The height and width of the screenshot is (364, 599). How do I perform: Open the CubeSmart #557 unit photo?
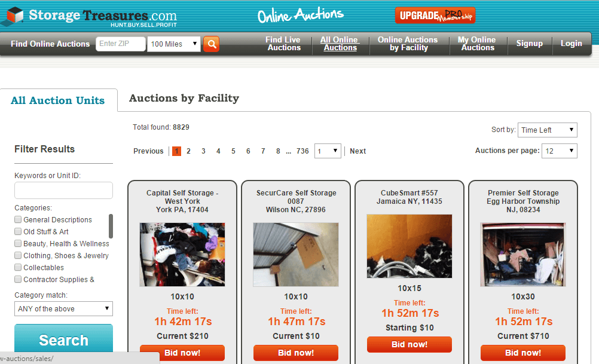(409, 246)
